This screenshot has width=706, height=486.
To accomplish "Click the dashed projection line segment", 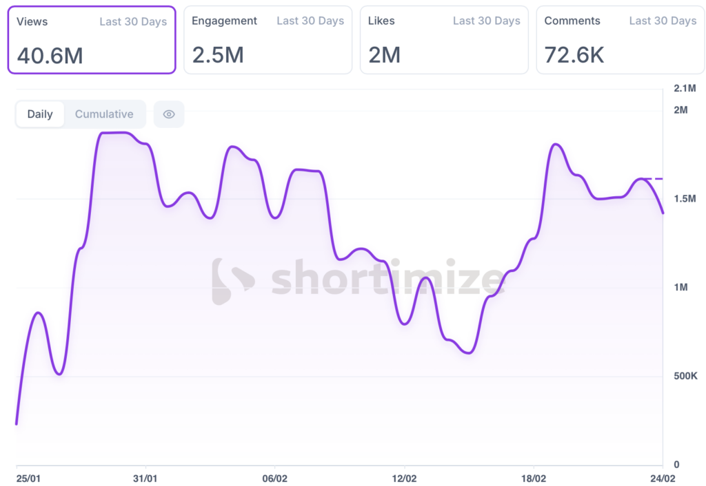I will point(652,179).
